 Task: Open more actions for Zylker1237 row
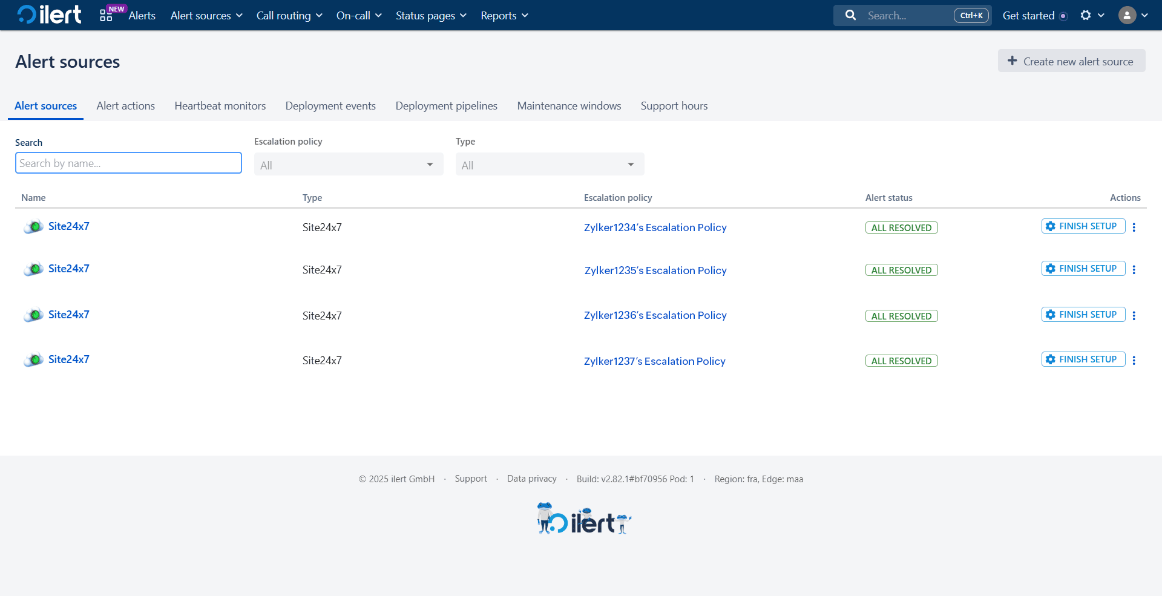point(1134,360)
